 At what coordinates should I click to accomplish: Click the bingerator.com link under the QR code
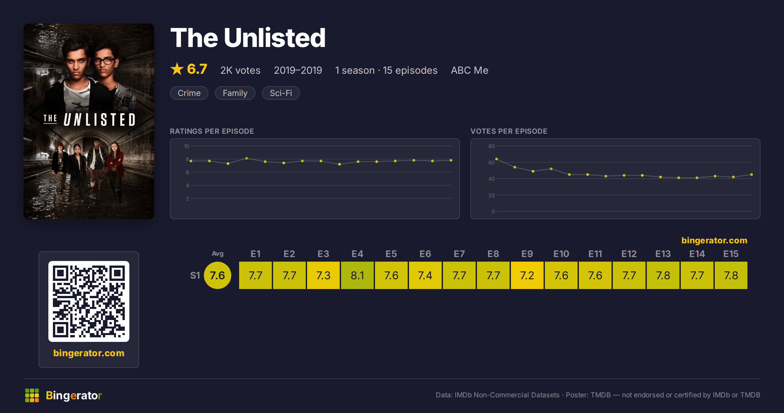point(89,353)
